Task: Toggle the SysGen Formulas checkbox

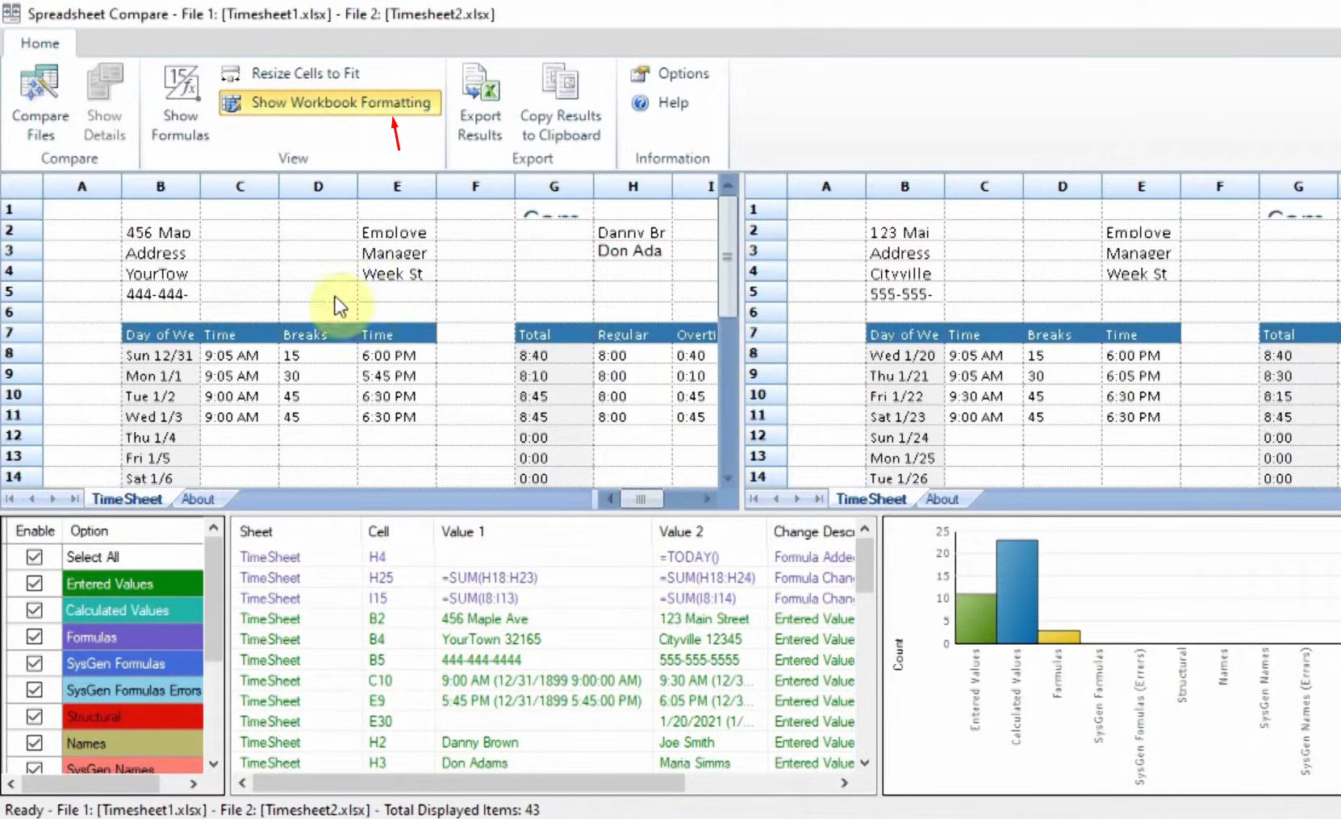Action: tap(34, 663)
